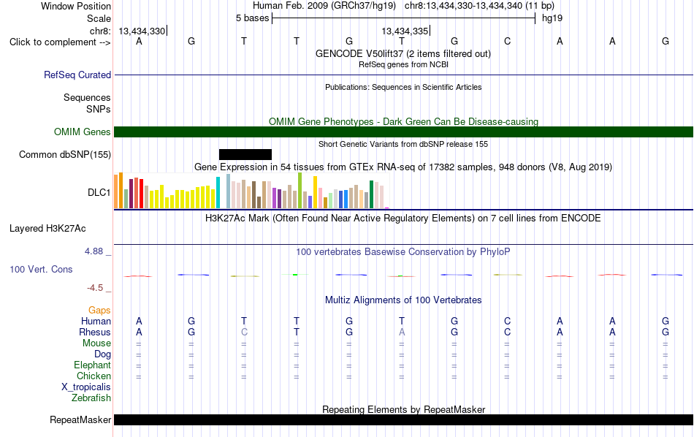The width and height of the screenshot is (694, 437).
Task: Click the SNPs track label
Action: 99,109
